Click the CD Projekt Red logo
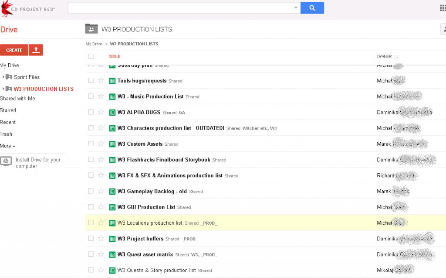 click(27, 9)
